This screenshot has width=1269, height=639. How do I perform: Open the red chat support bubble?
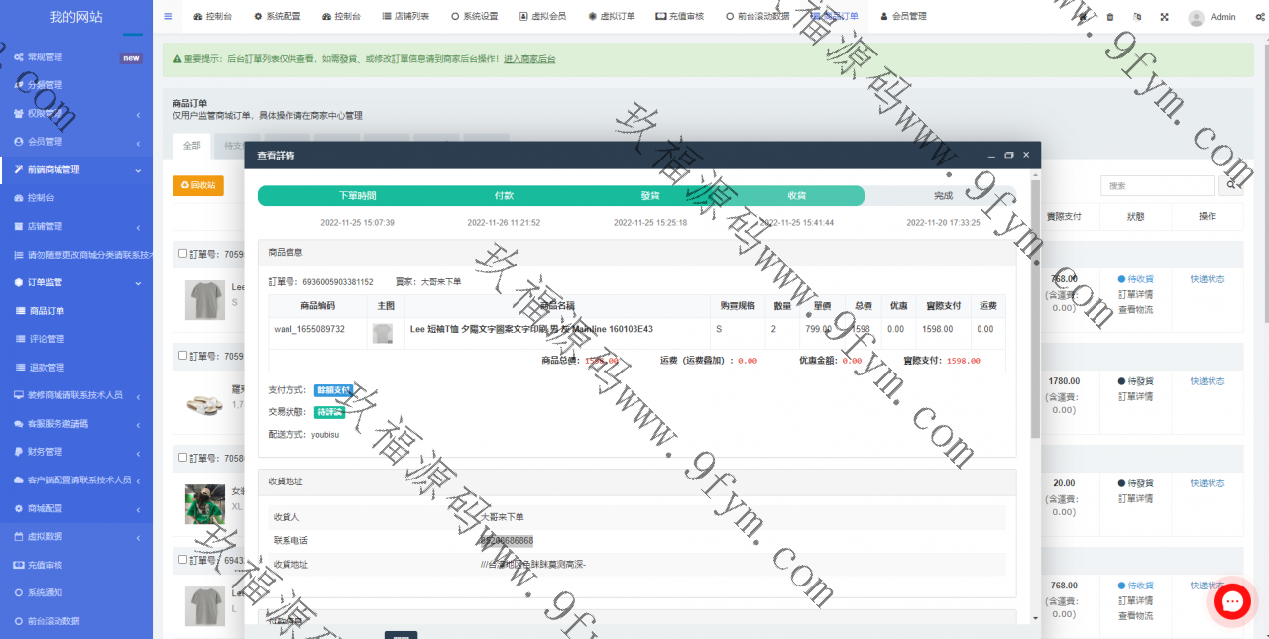point(1232,601)
